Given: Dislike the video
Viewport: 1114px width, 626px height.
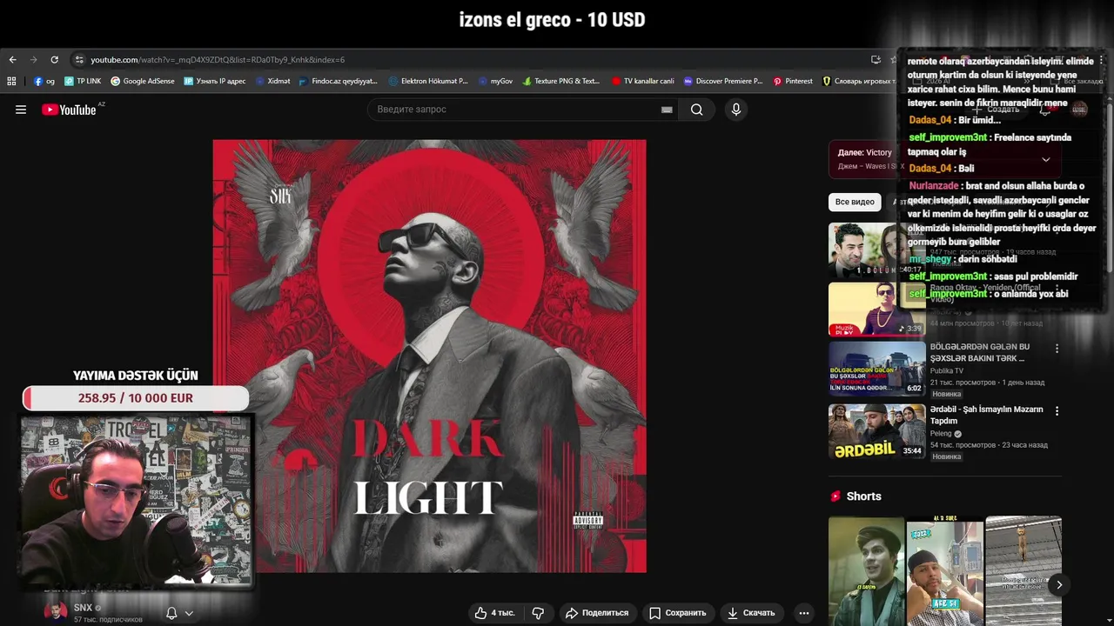Looking at the screenshot, I should click(x=538, y=613).
